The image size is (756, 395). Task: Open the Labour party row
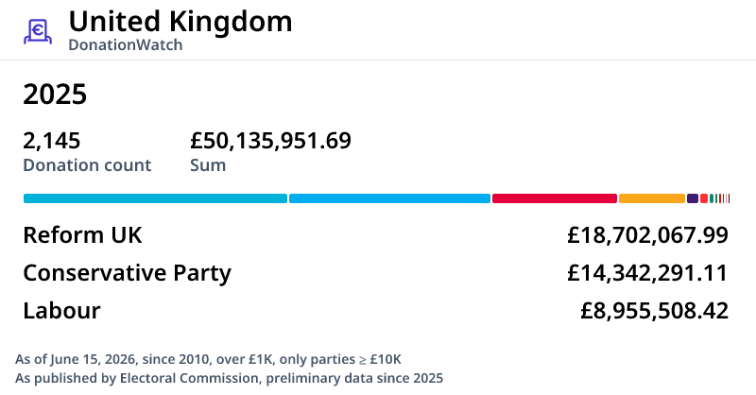[375, 310]
